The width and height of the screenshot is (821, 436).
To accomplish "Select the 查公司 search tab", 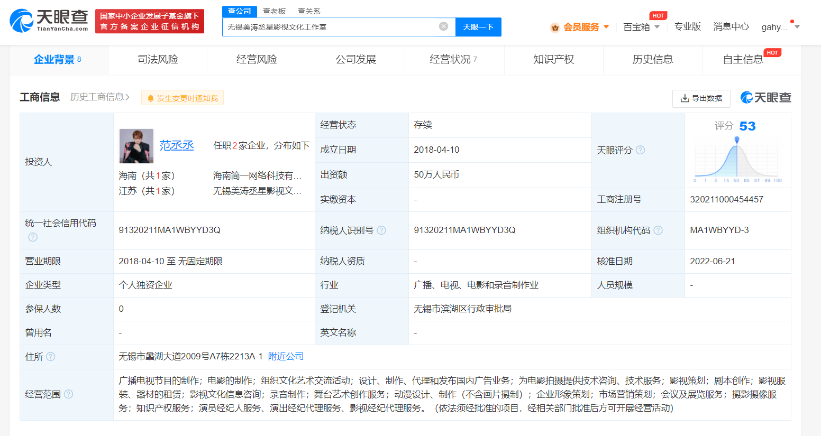I will pyautogui.click(x=240, y=11).
